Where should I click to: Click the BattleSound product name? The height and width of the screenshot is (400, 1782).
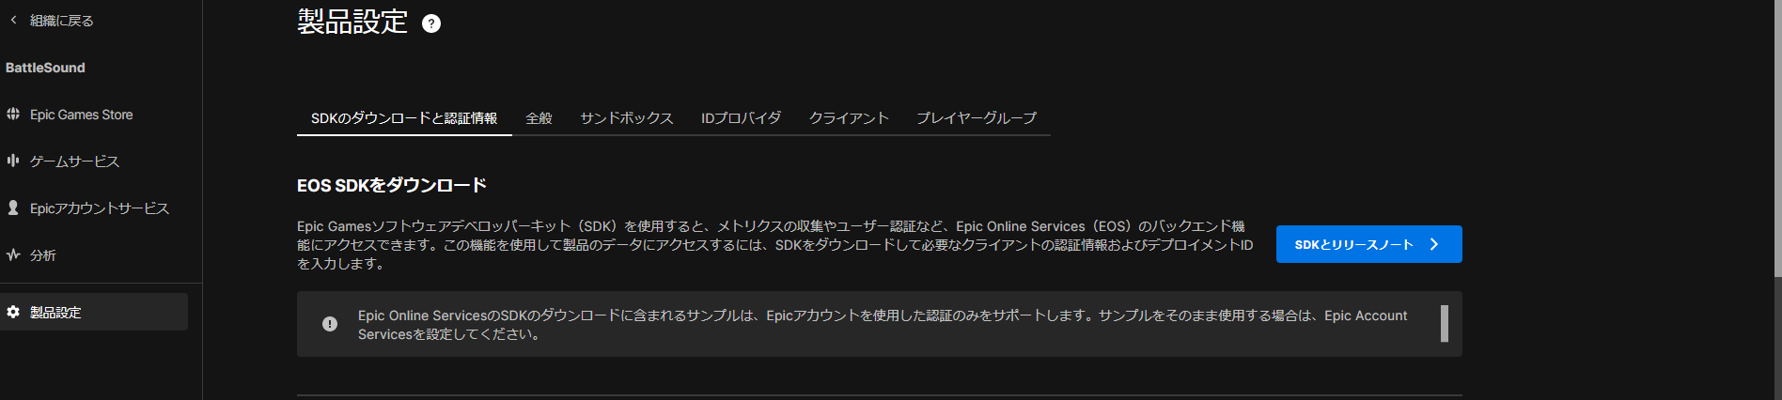click(x=45, y=68)
